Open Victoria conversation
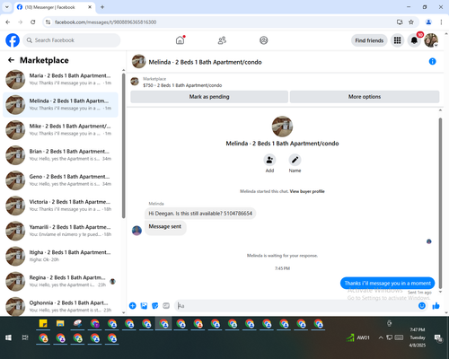The image size is (449, 359). coord(60,206)
